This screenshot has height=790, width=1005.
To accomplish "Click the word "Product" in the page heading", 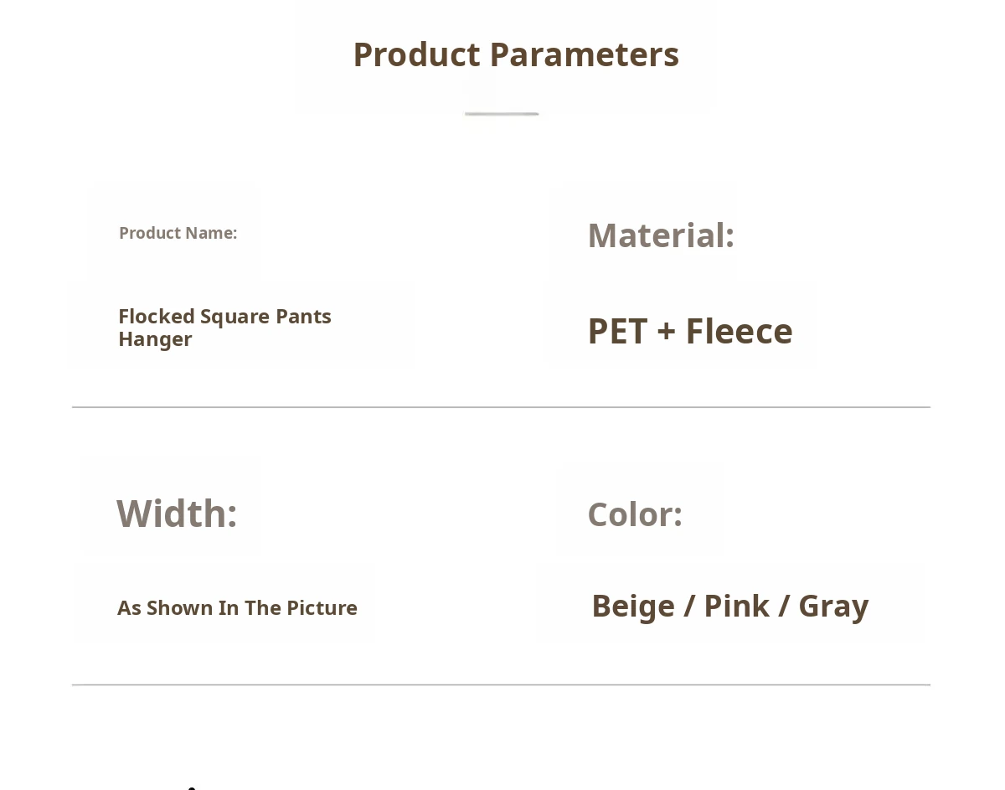I will click(416, 54).
